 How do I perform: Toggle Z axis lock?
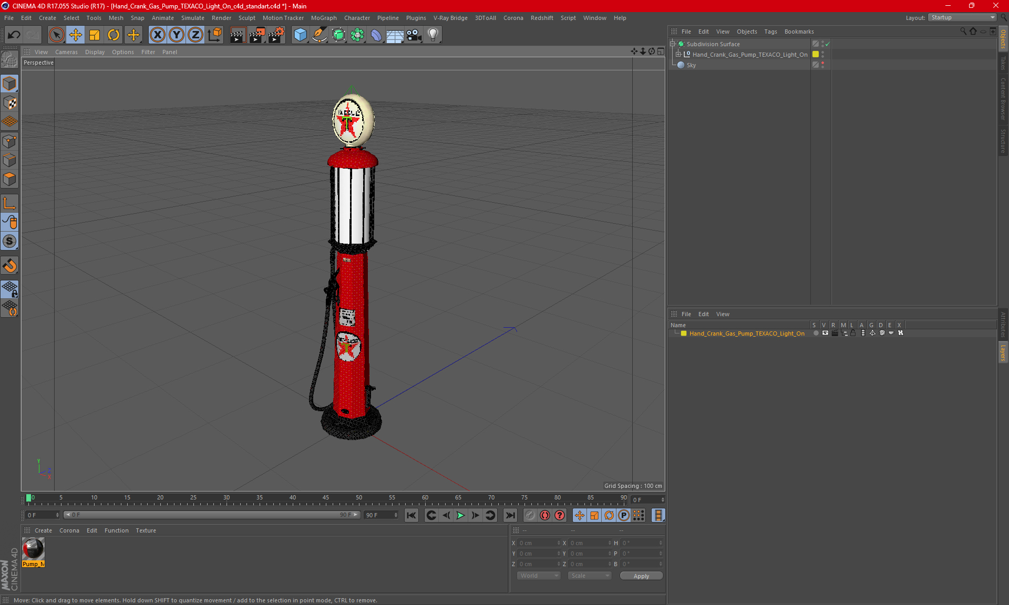[195, 35]
